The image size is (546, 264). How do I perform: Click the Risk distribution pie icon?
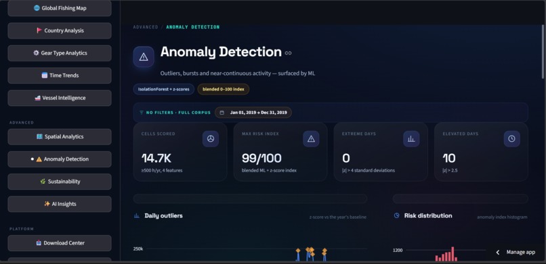pyautogui.click(x=396, y=215)
